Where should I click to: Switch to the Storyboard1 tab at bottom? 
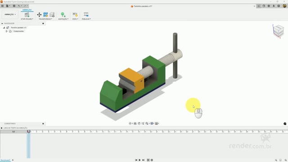5,160
